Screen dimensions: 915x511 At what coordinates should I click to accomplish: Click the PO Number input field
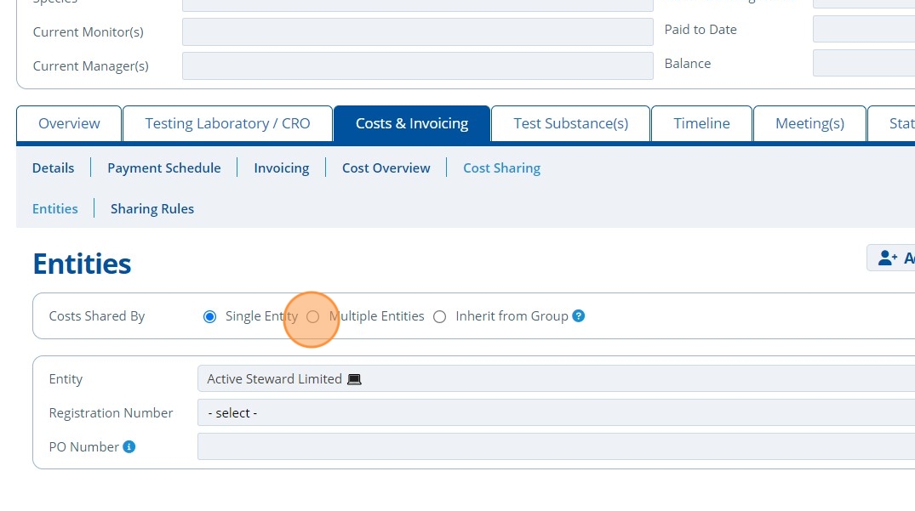click(x=556, y=446)
